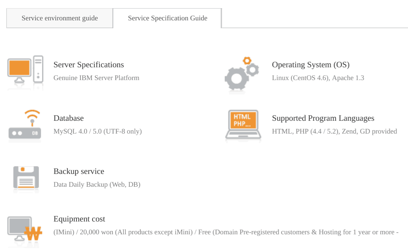Click the Linux CentOS 4.6 Apache description
The width and height of the screenshot is (408, 252).
pyautogui.click(x=318, y=78)
